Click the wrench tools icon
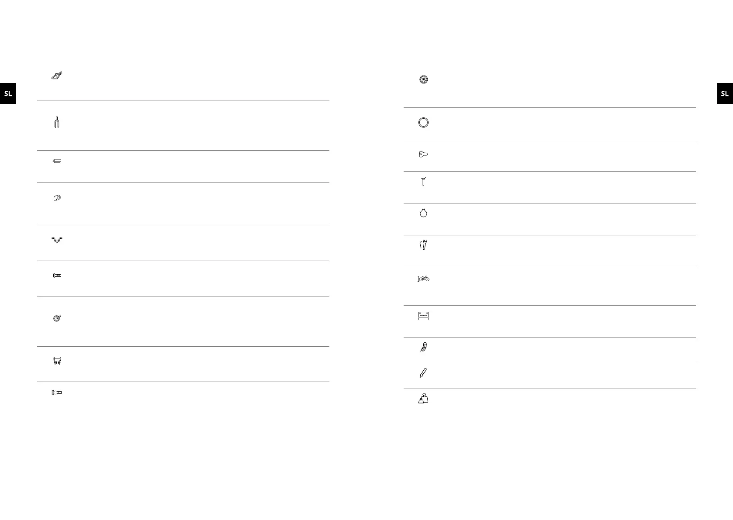This screenshot has height=520, width=733. click(423, 245)
